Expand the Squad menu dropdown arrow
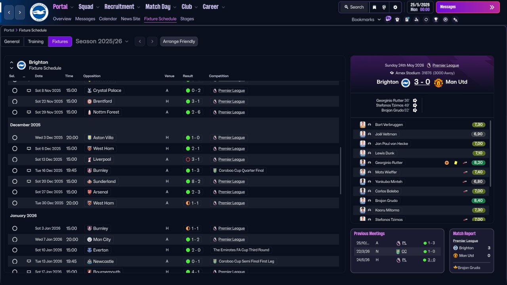 tap(97, 7)
